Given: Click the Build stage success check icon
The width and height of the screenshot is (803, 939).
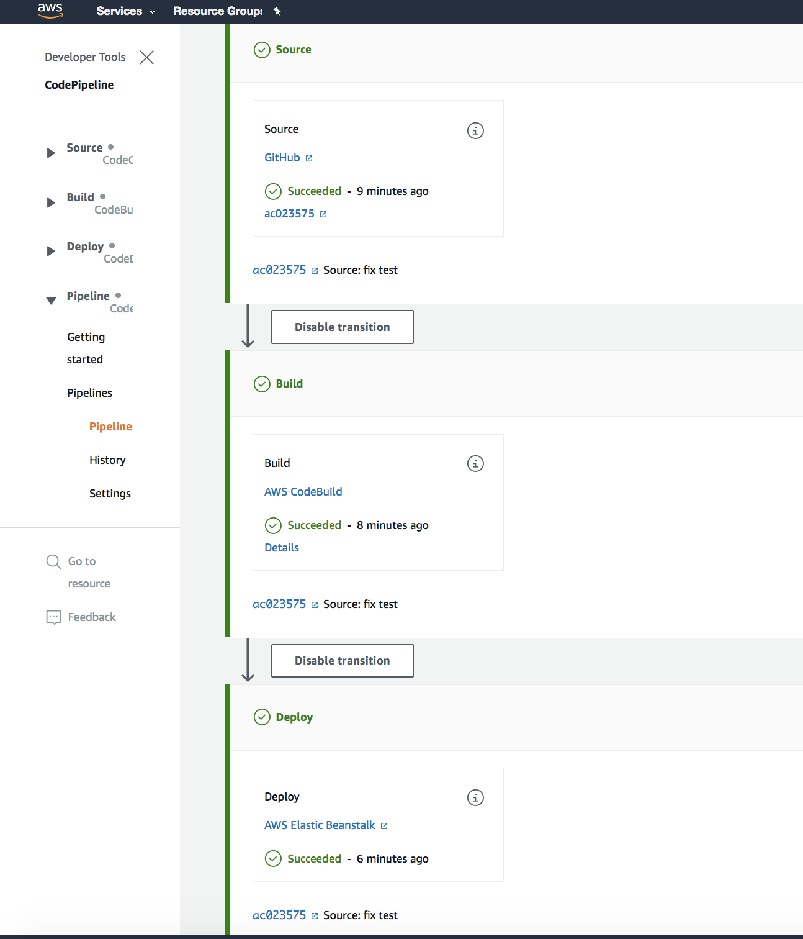Looking at the screenshot, I should pos(262,384).
